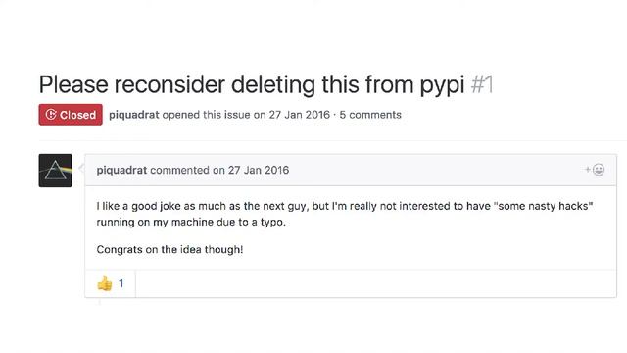The width and height of the screenshot is (627, 353).
Task: Click the opened this issue text
Action: 206,115
